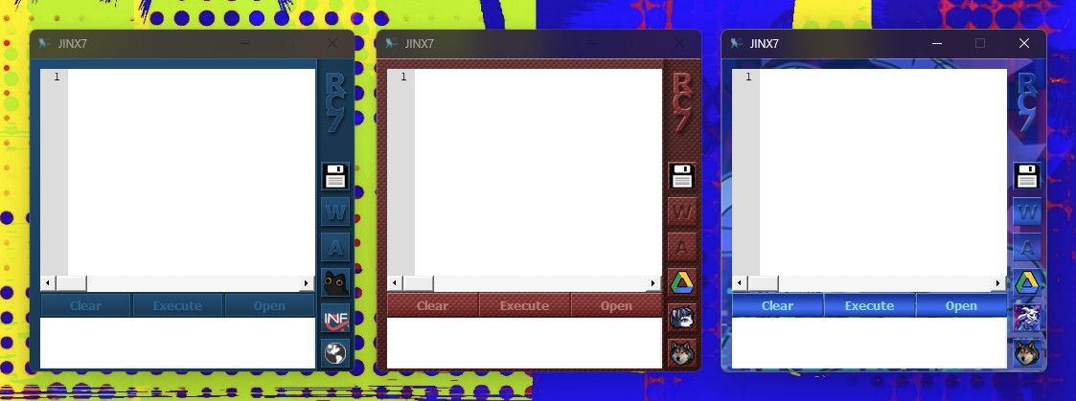Screen dimensions: 1076x401
Task: Click the scroll-left arrow in dark teal window editor
Action: point(48,283)
